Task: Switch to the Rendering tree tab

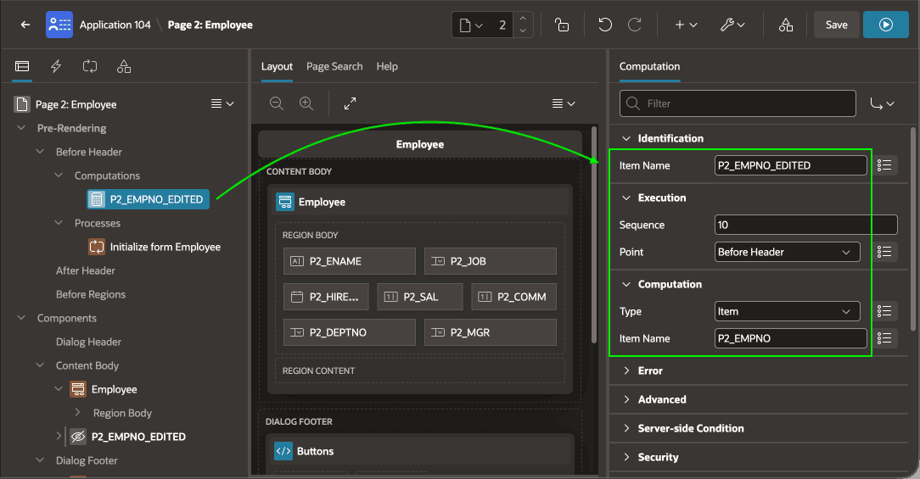Action: click(x=22, y=66)
